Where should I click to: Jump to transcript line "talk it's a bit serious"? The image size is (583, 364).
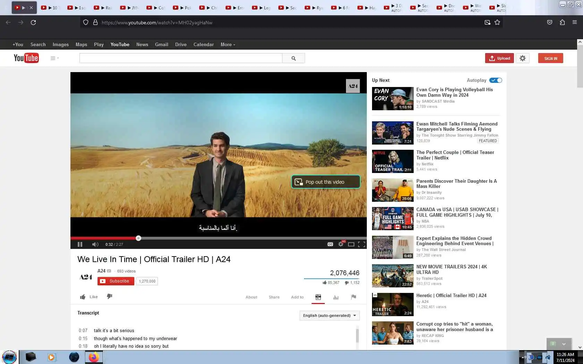click(x=114, y=331)
